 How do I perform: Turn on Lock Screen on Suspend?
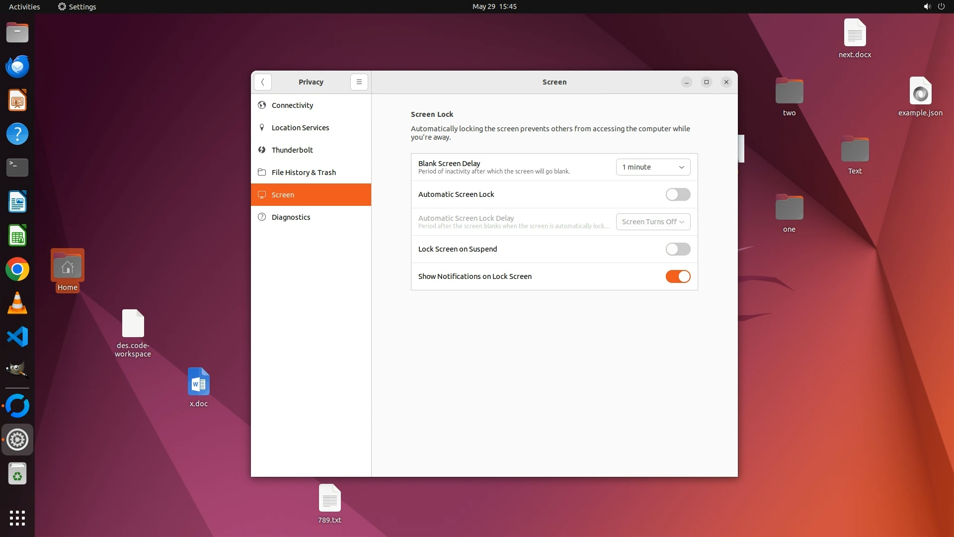pos(678,249)
